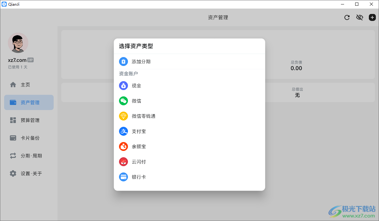The width and height of the screenshot is (379, 221).
Task: Choose the 现金 asset type text
Action: [136, 86]
